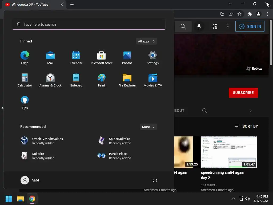
Task: Launch Notepad from pinned apps
Action: [x=76, y=80]
